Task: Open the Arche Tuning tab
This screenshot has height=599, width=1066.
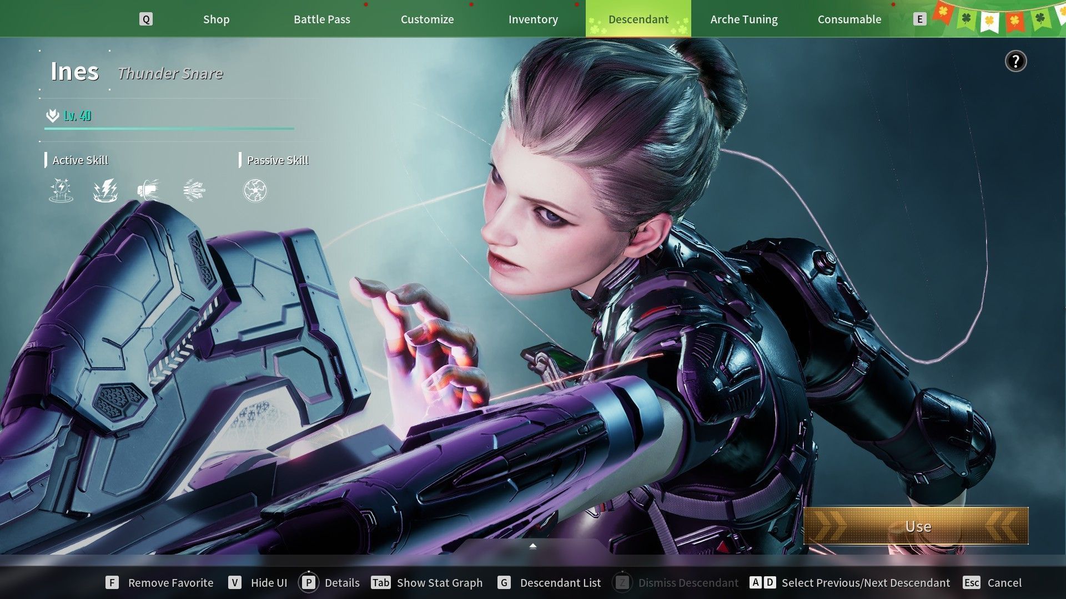Action: (744, 19)
